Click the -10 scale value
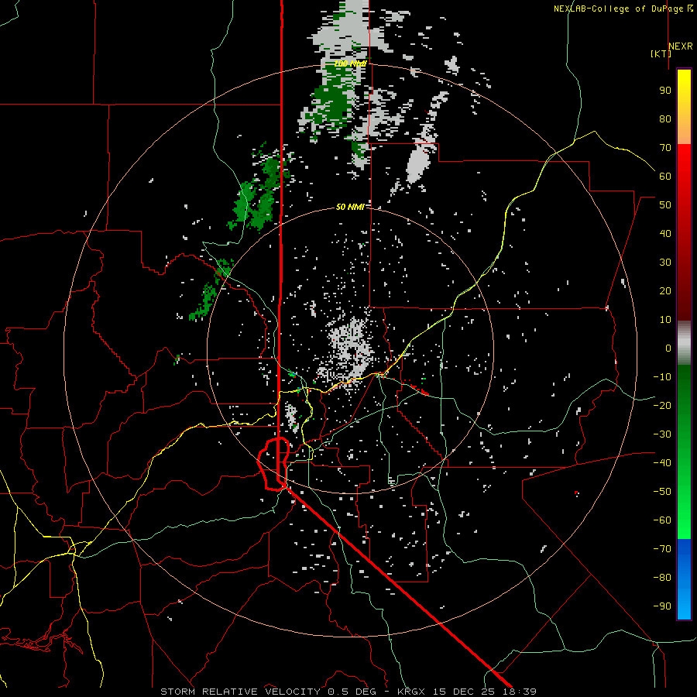The image size is (697, 697). pyautogui.click(x=662, y=377)
